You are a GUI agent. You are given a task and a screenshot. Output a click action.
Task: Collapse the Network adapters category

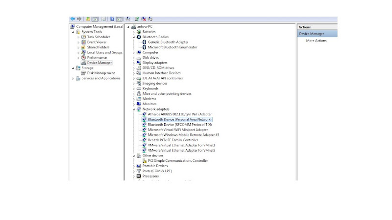click(134, 109)
